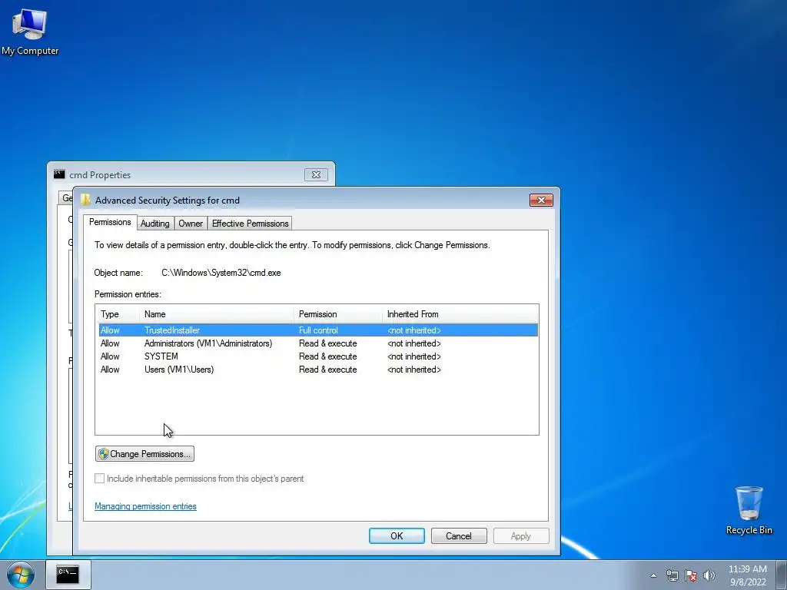Click the network tray icon
This screenshot has width=787, height=590.
click(672, 575)
